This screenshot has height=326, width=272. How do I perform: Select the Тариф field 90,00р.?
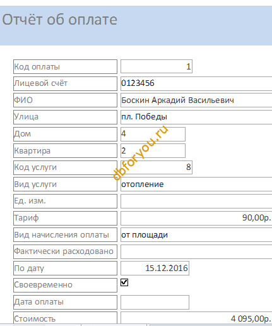(196, 218)
